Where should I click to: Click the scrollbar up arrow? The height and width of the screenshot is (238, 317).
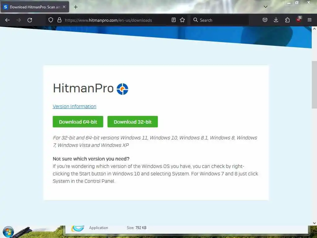(314, 29)
